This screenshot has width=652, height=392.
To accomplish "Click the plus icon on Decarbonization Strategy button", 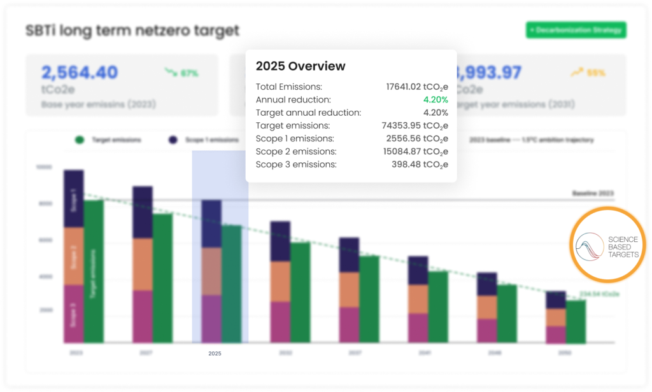I will (533, 30).
